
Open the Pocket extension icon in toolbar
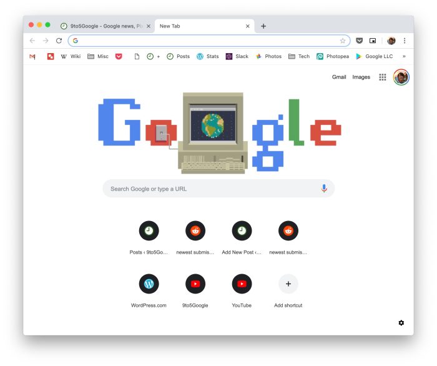[359, 41]
